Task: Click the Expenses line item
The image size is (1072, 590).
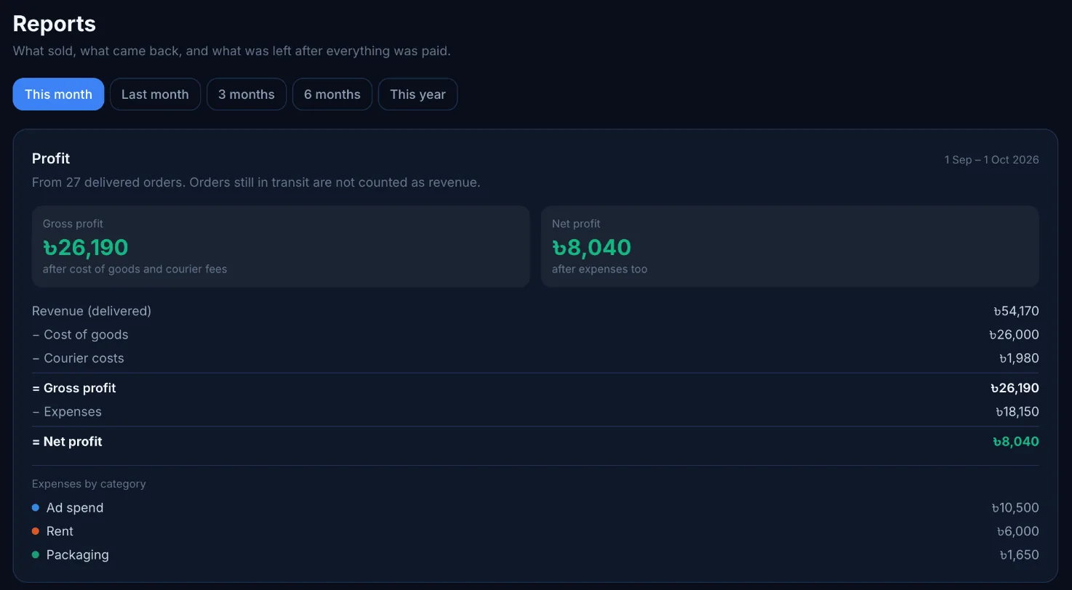Action: pyautogui.click(x=535, y=412)
